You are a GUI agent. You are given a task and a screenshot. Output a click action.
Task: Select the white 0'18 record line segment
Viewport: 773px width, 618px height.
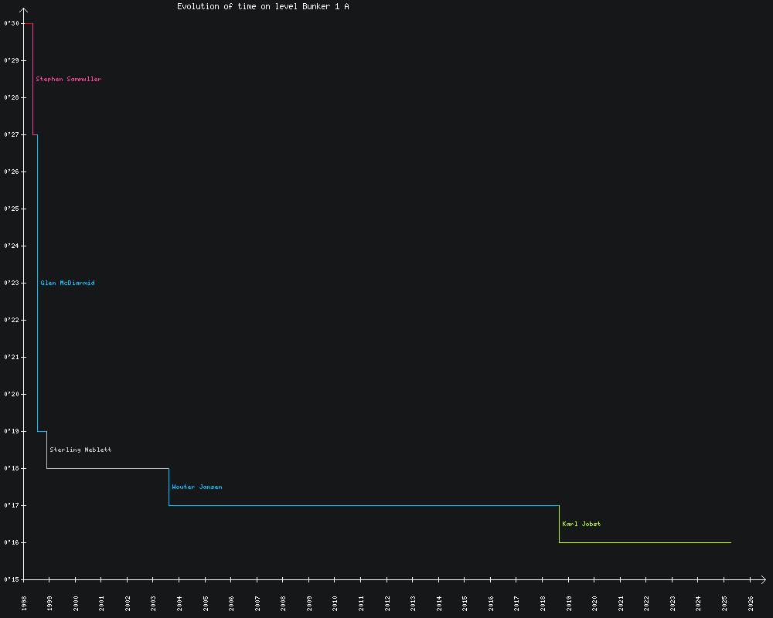point(108,468)
